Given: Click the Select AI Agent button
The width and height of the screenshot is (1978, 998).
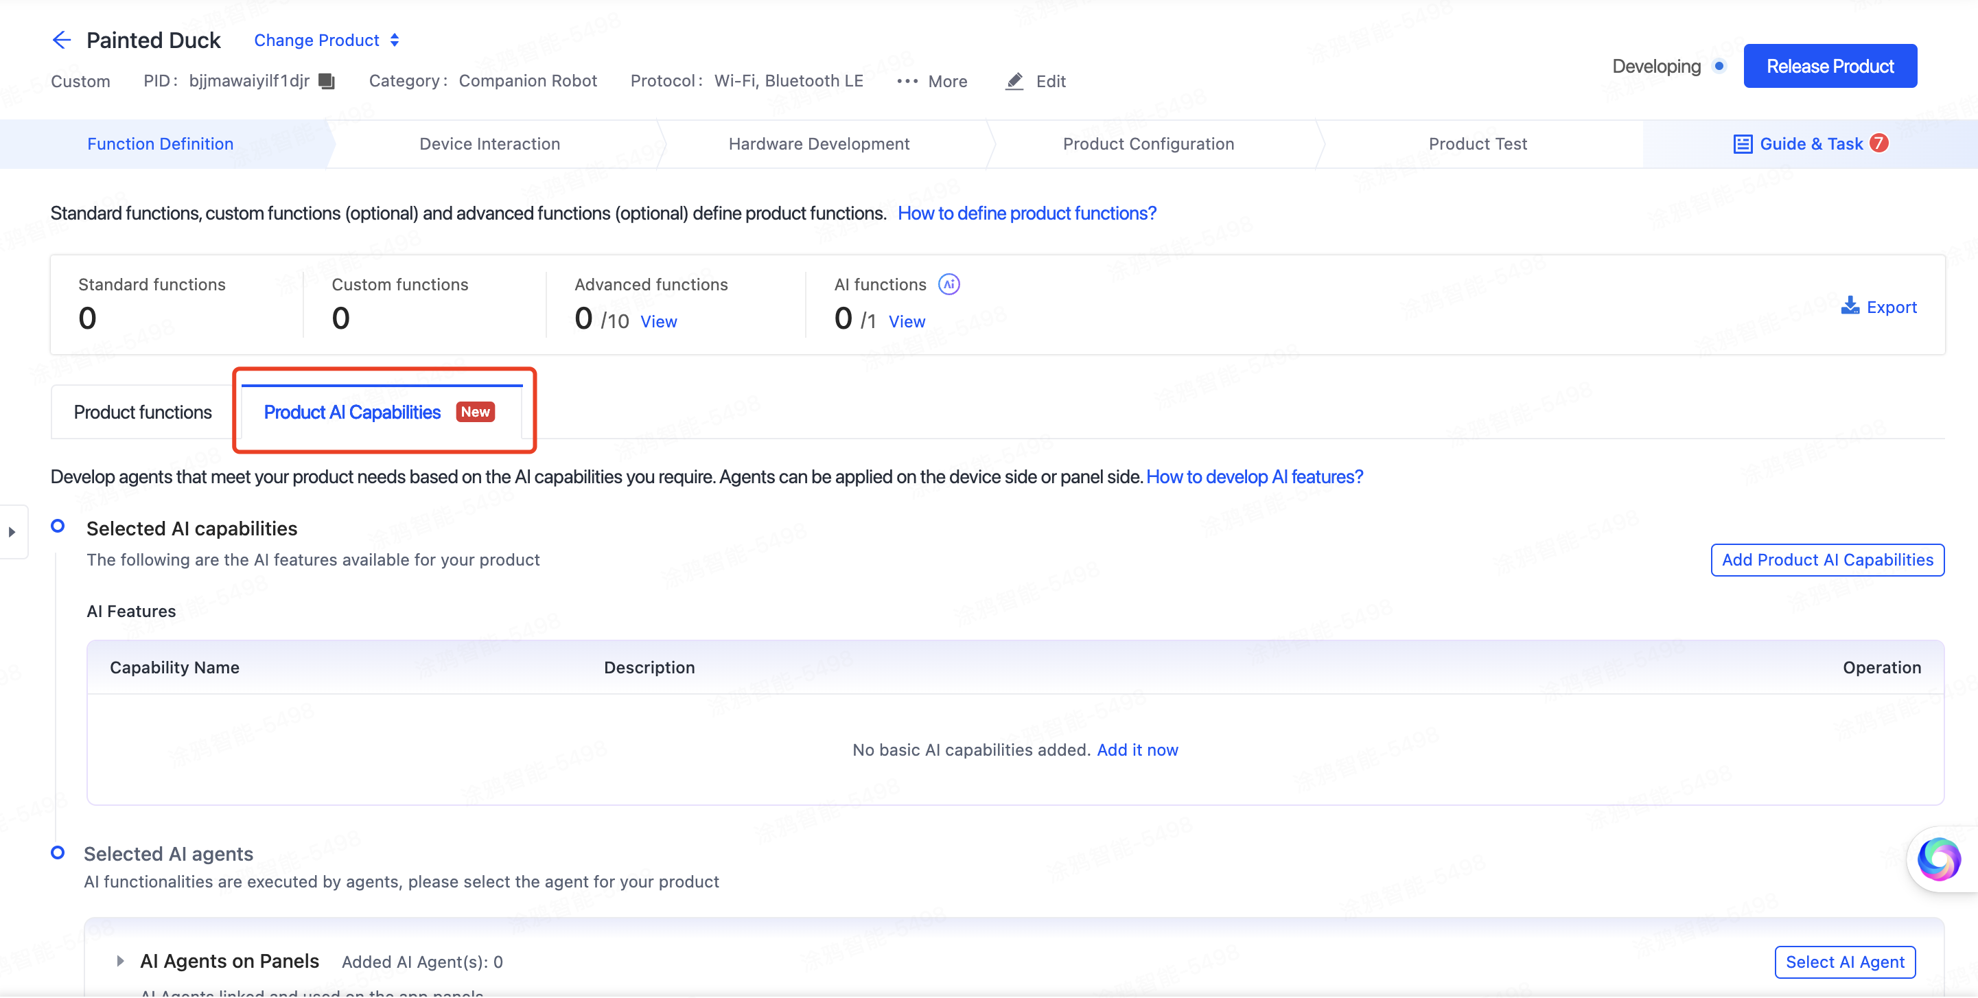Looking at the screenshot, I should pos(1844,961).
